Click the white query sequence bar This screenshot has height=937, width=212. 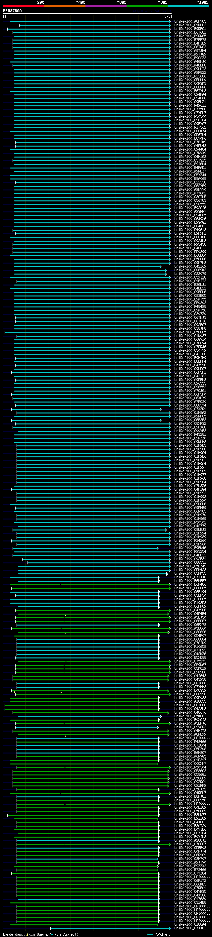click(87, 13)
